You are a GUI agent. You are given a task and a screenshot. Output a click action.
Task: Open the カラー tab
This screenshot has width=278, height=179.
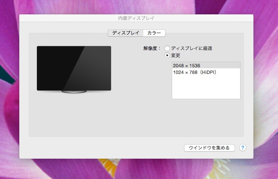click(154, 33)
